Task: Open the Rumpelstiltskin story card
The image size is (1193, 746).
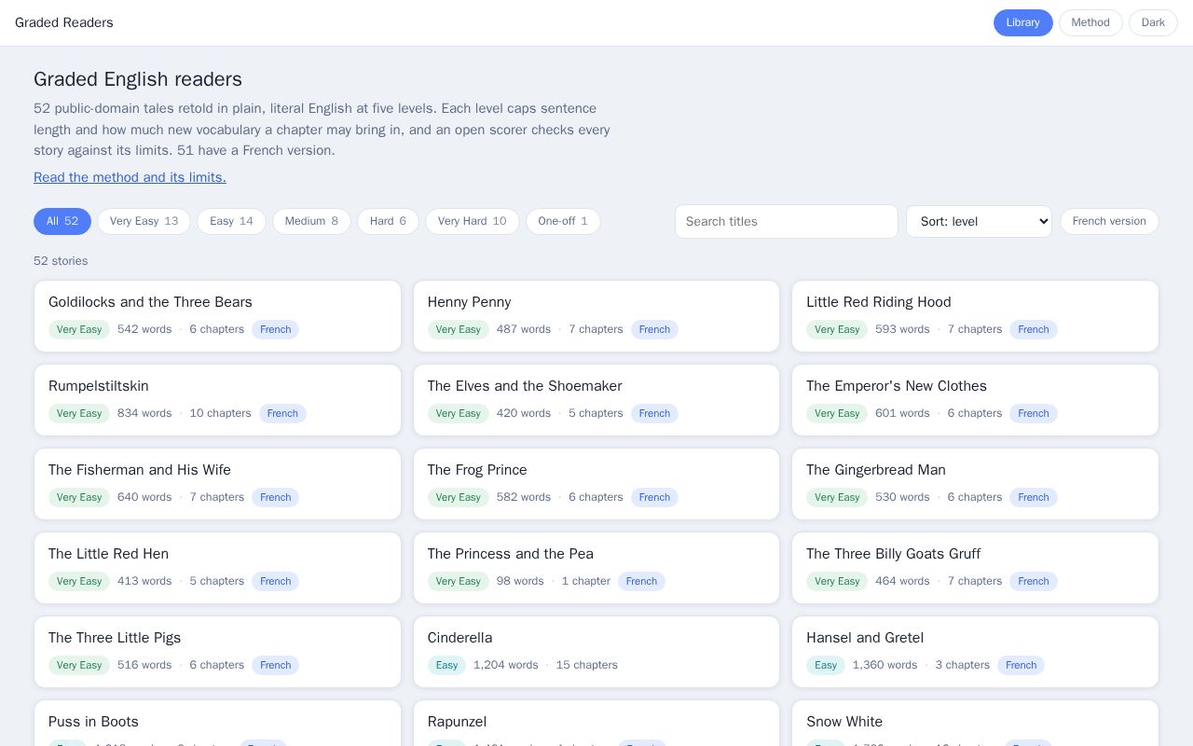Action: coord(217,400)
